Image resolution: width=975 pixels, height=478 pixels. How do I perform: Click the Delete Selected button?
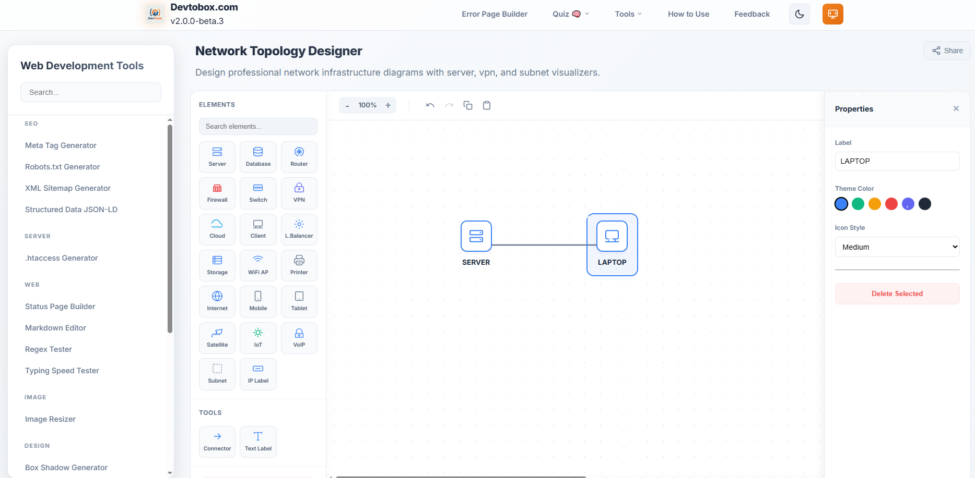(x=897, y=293)
